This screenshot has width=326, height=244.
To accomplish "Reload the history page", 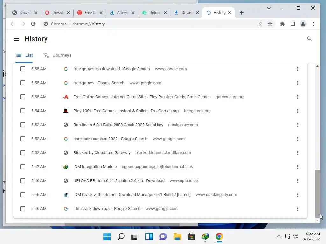I will point(33,24).
